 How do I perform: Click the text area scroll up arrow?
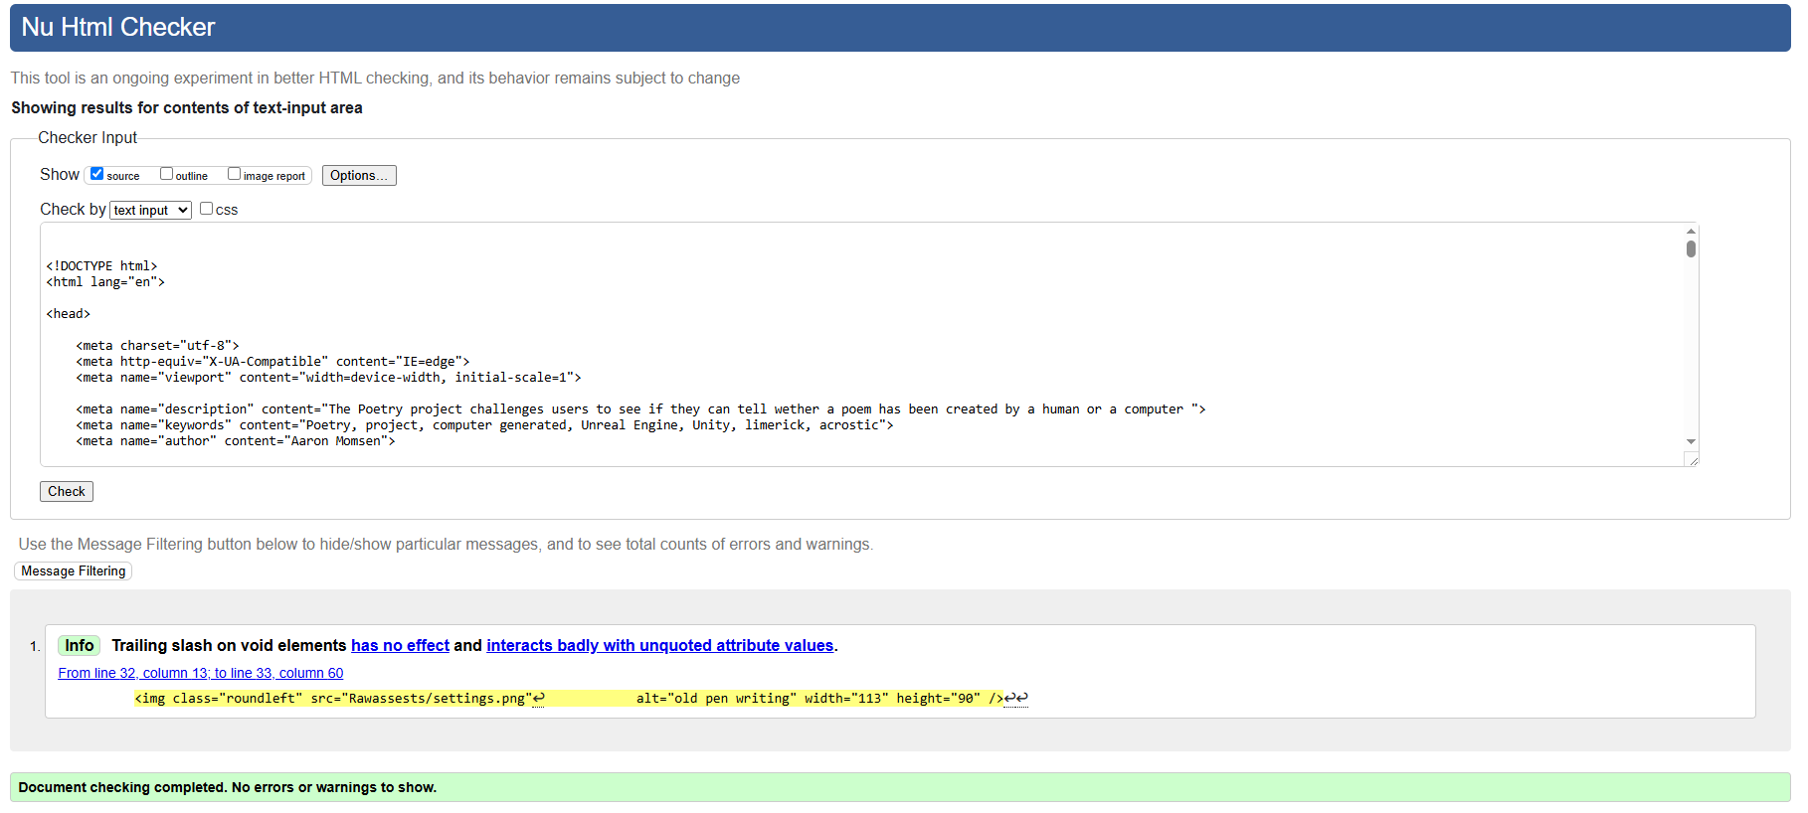tap(1691, 231)
